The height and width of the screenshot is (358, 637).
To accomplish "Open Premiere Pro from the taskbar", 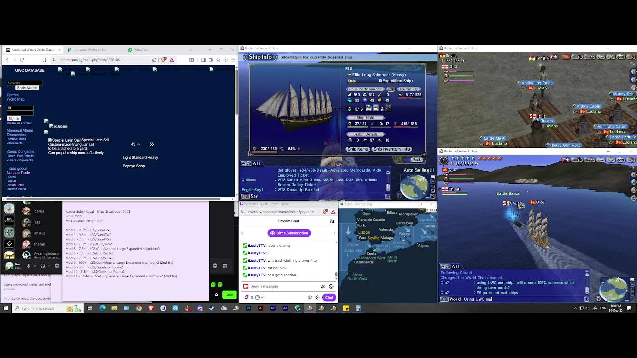I will [273, 308].
